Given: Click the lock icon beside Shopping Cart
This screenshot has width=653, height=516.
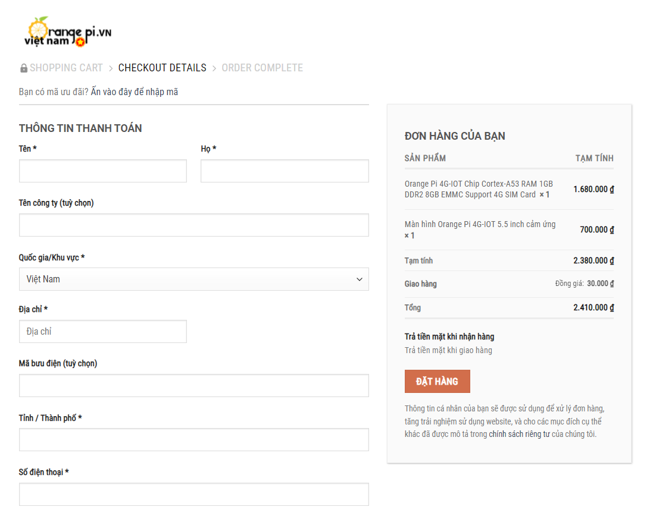Looking at the screenshot, I should [x=24, y=68].
